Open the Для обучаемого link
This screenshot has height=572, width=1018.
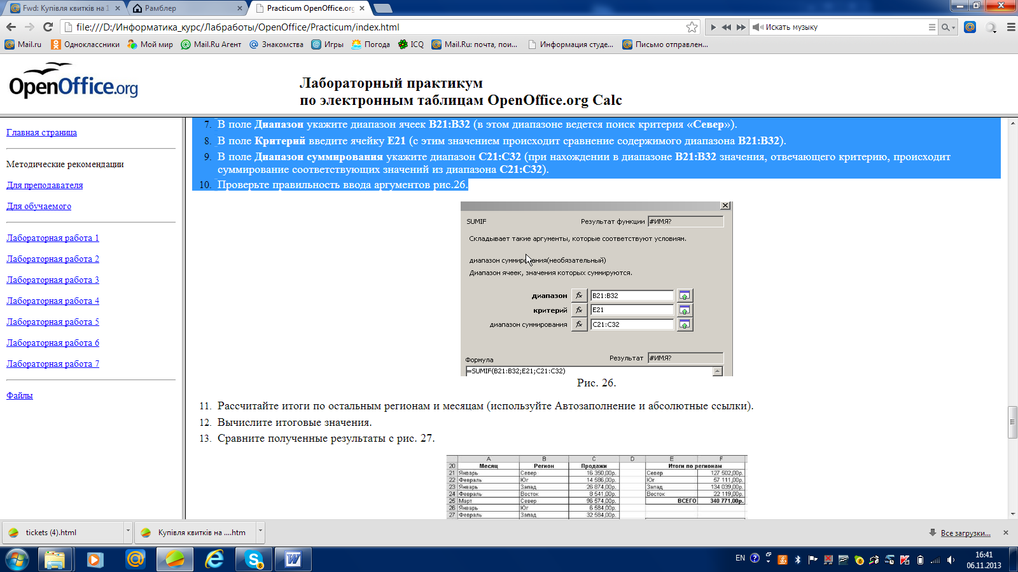point(39,206)
